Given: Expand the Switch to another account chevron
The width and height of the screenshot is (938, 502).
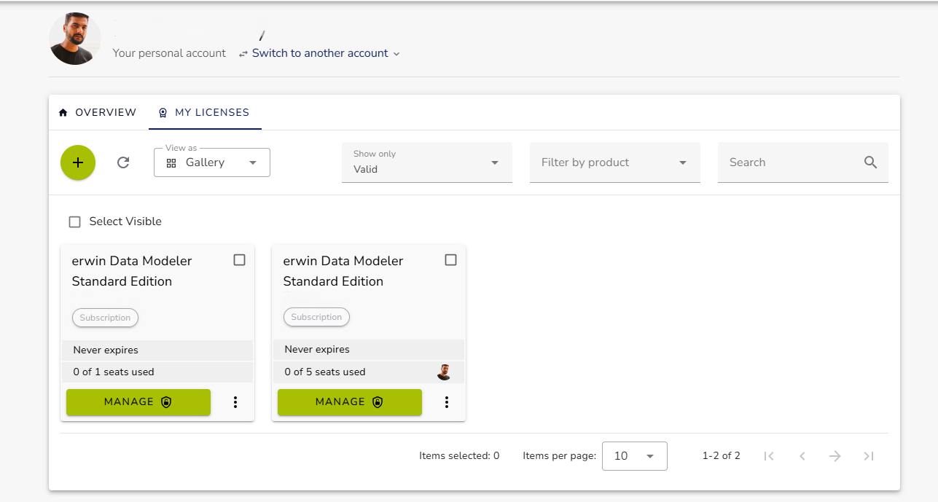Looking at the screenshot, I should pos(396,54).
